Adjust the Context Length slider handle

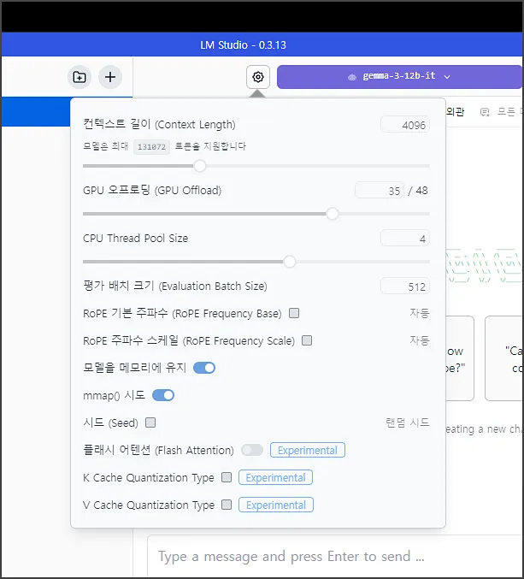(x=200, y=166)
